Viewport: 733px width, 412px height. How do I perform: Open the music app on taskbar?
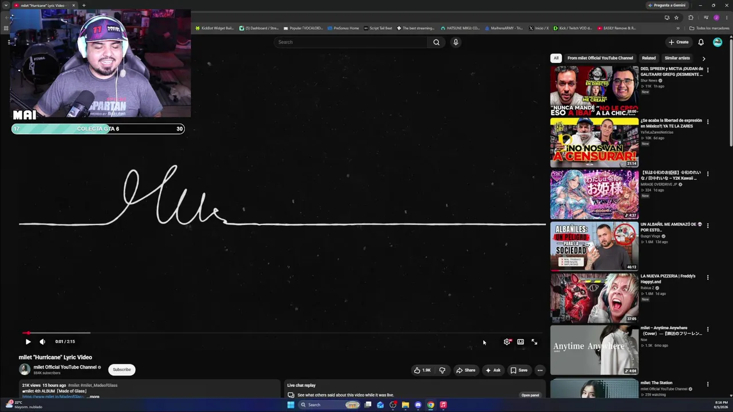pos(443,405)
